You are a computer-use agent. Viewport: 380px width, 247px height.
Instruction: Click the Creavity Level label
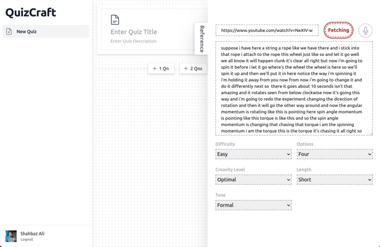pos(230,169)
